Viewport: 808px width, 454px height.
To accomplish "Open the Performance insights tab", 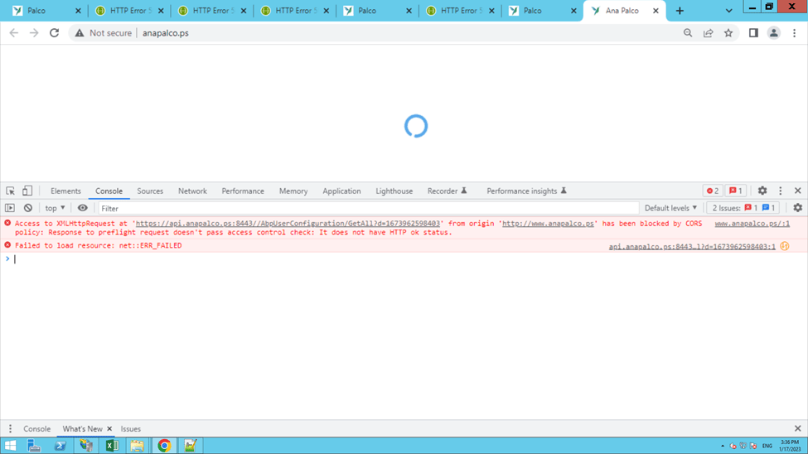I will coord(526,191).
